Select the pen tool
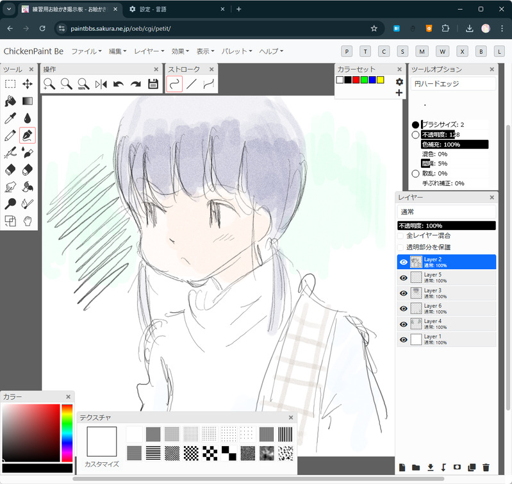This screenshot has height=484, width=512. 28,135
